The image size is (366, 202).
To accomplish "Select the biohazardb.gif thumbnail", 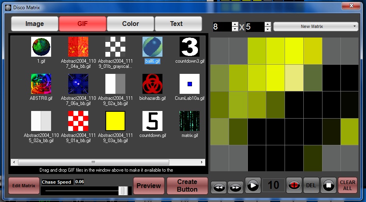I will pos(152,84).
